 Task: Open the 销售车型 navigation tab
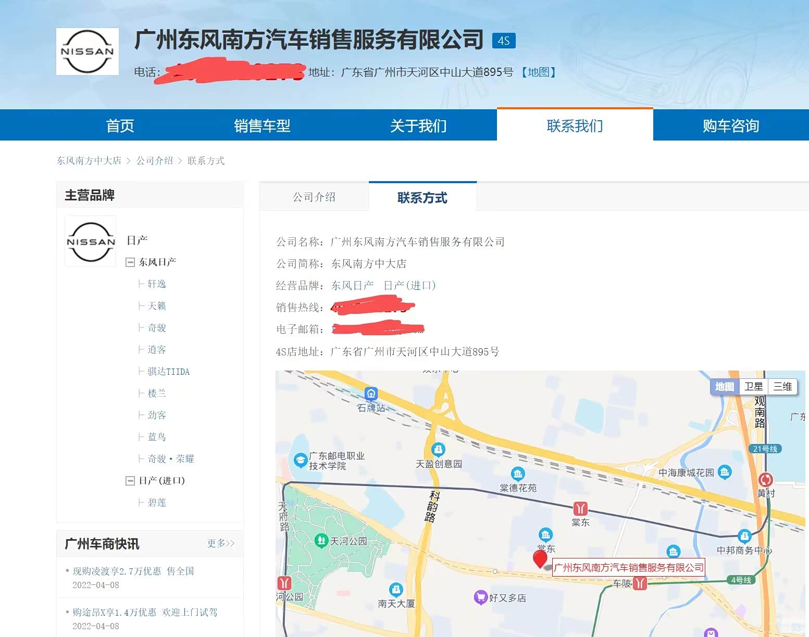[x=262, y=125]
